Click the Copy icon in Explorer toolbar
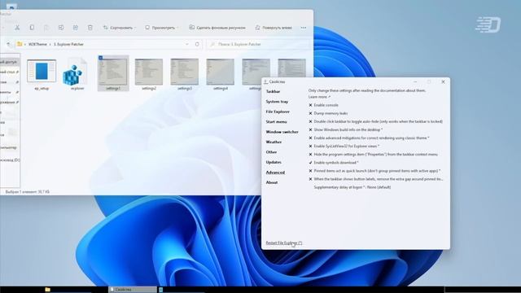521x293 pixels. (32, 28)
